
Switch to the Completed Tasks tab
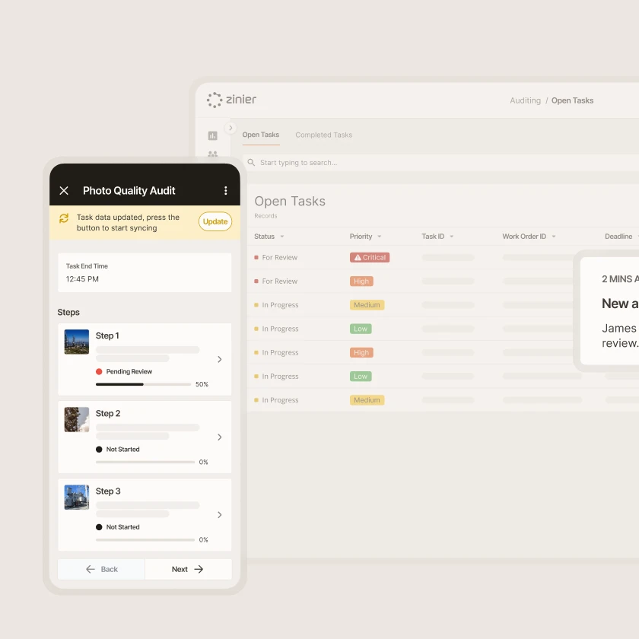(323, 135)
